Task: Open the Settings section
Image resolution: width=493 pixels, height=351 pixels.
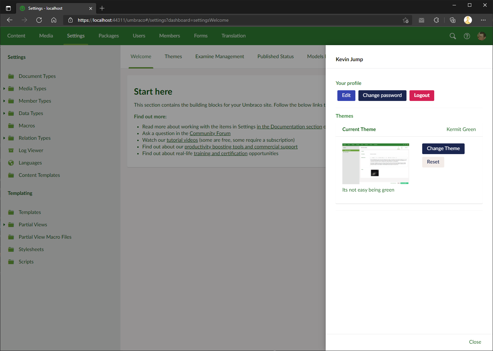Action: [x=76, y=36]
